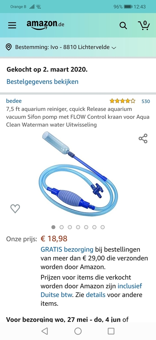Open the shopping cart
Viewport: 156px width, 340px height.
click(x=144, y=25)
